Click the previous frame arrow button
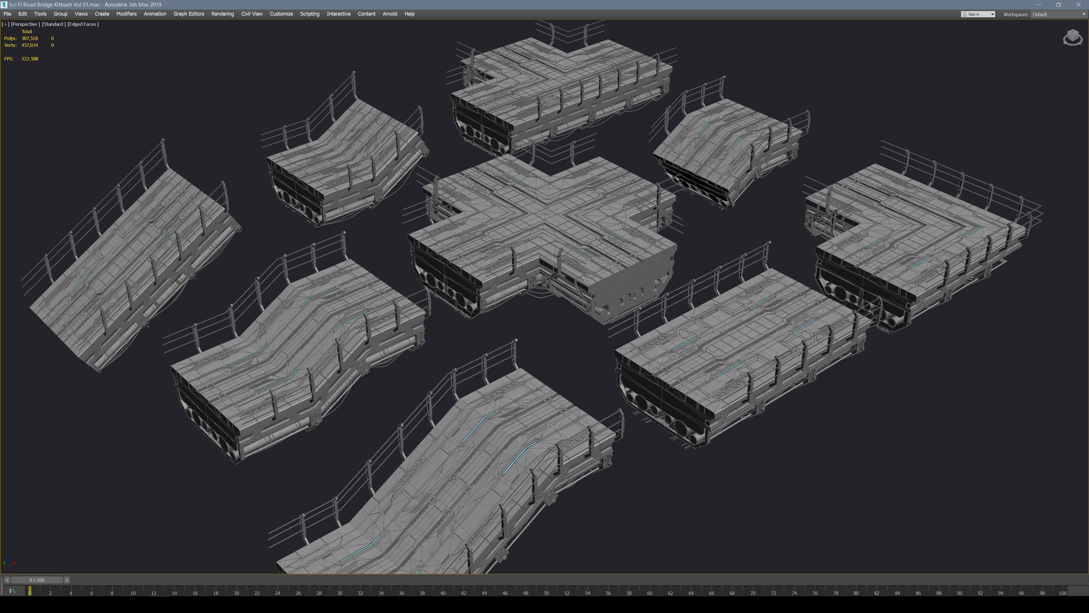Image resolution: width=1089 pixels, height=613 pixels. point(7,580)
